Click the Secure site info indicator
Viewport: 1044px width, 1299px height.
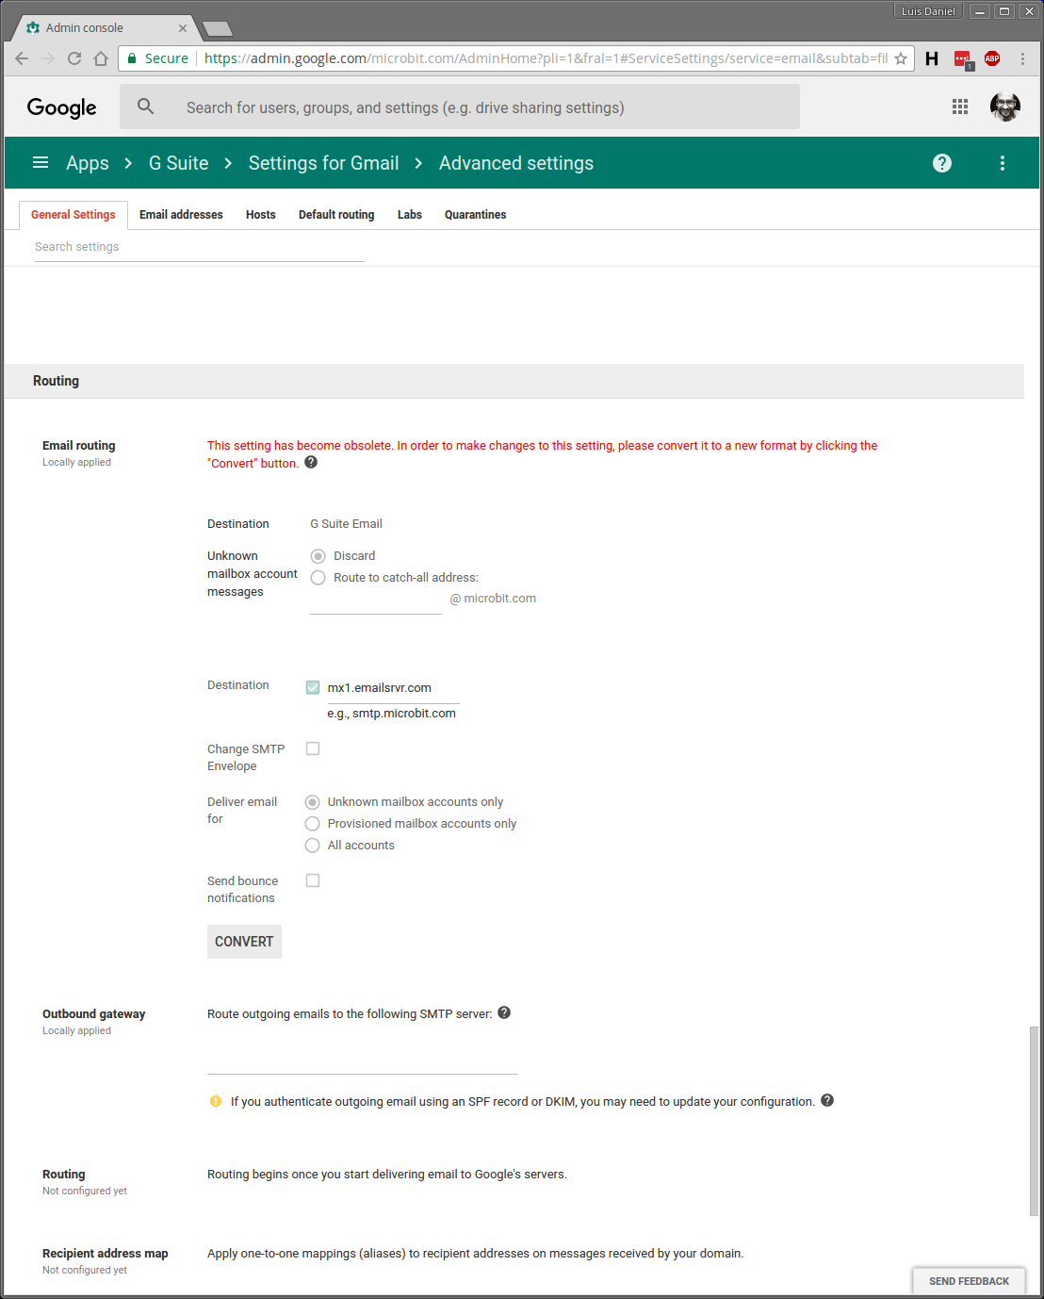coord(157,58)
